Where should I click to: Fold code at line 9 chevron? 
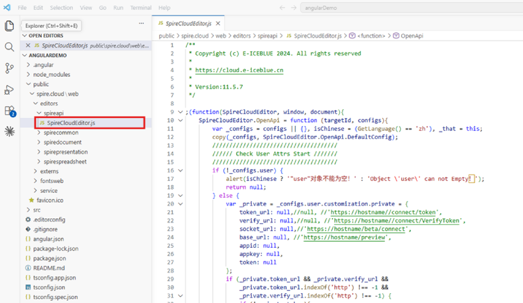(181, 112)
